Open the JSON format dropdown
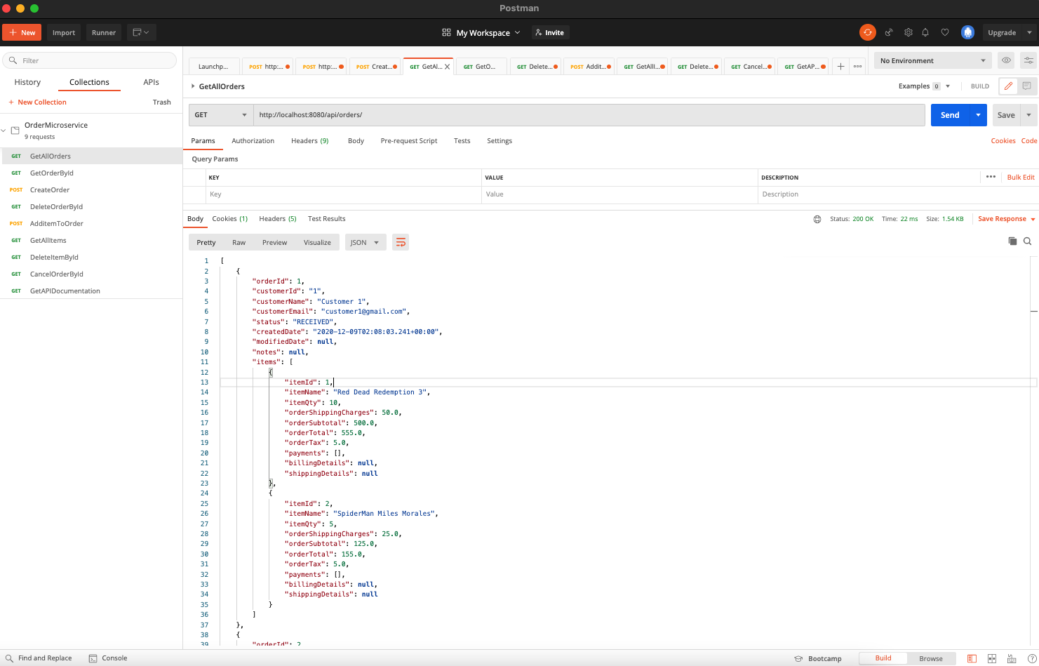The image size is (1039, 666). point(366,242)
